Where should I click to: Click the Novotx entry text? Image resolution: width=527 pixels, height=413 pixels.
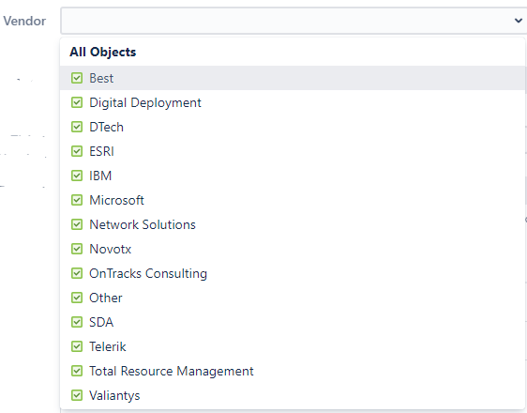111,250
